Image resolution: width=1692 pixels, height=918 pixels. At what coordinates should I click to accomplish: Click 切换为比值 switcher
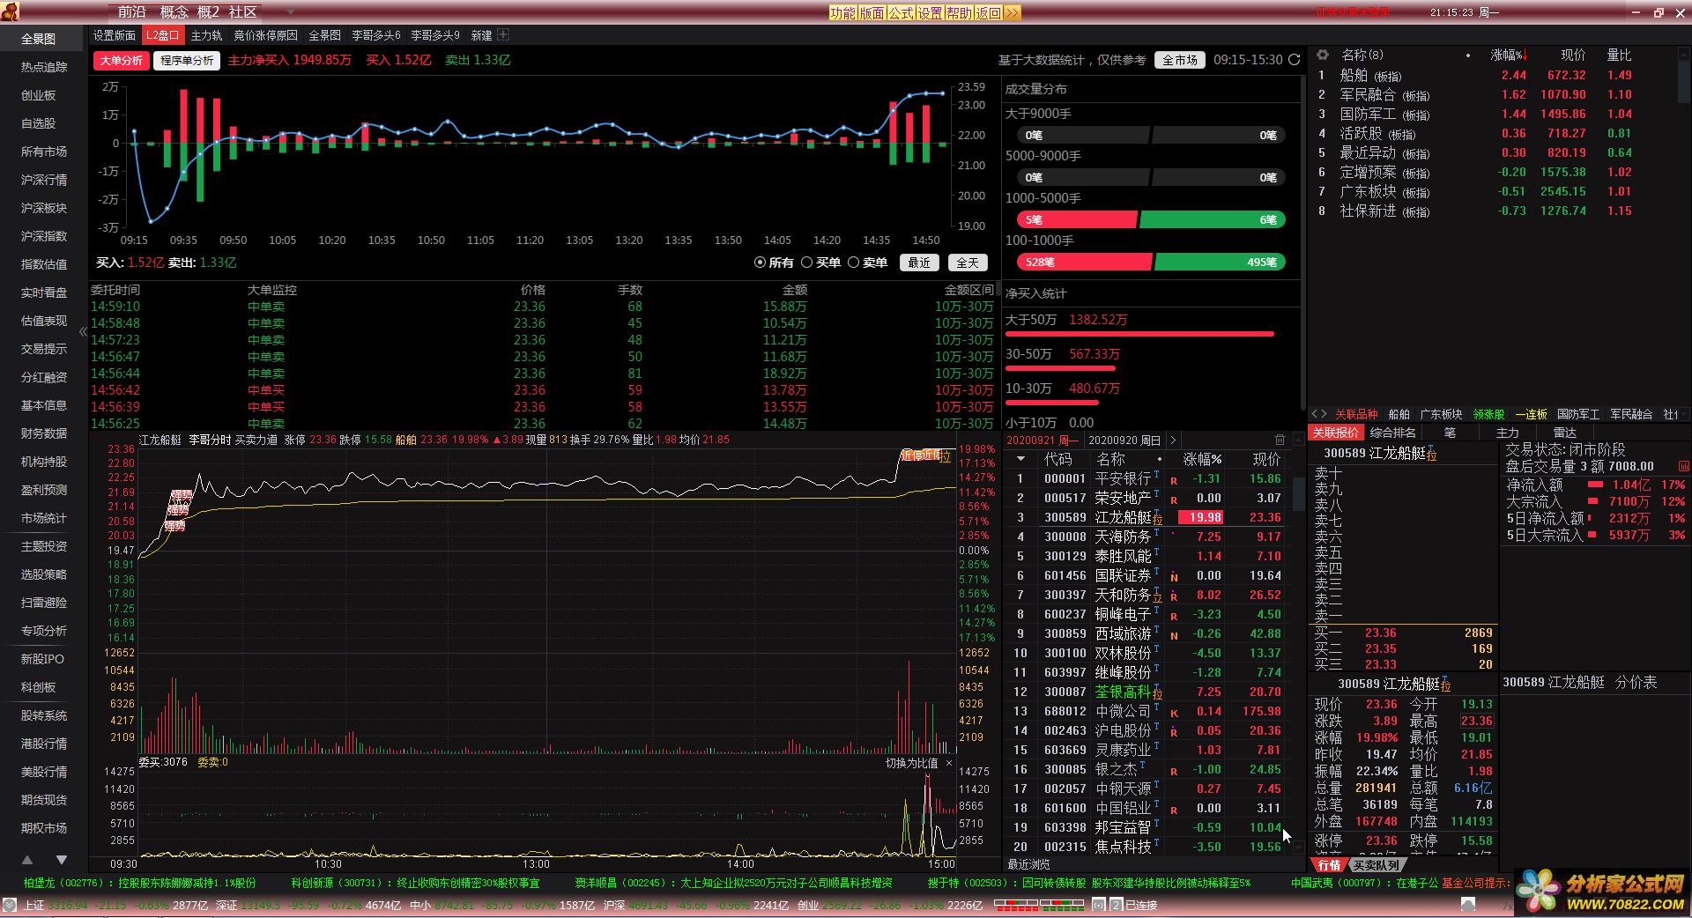(911, 763)
